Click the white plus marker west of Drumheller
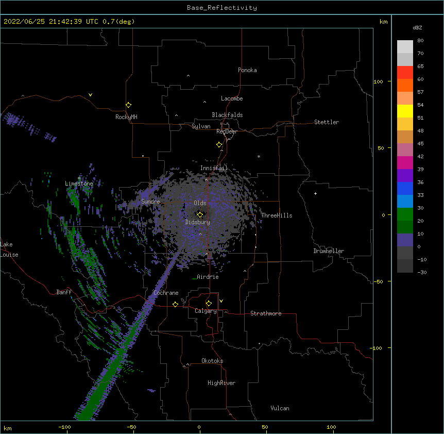The width and height of the screenshot is (444, 434). pos(315,193)
